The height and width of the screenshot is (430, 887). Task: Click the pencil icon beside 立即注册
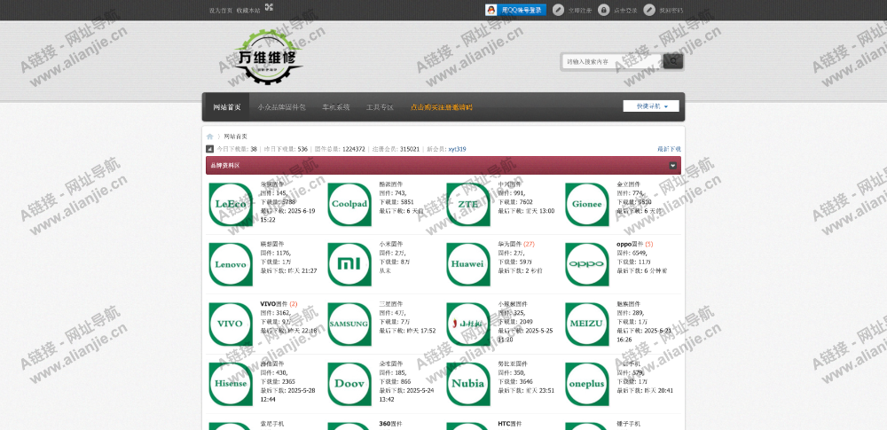[x=558, y=10]
